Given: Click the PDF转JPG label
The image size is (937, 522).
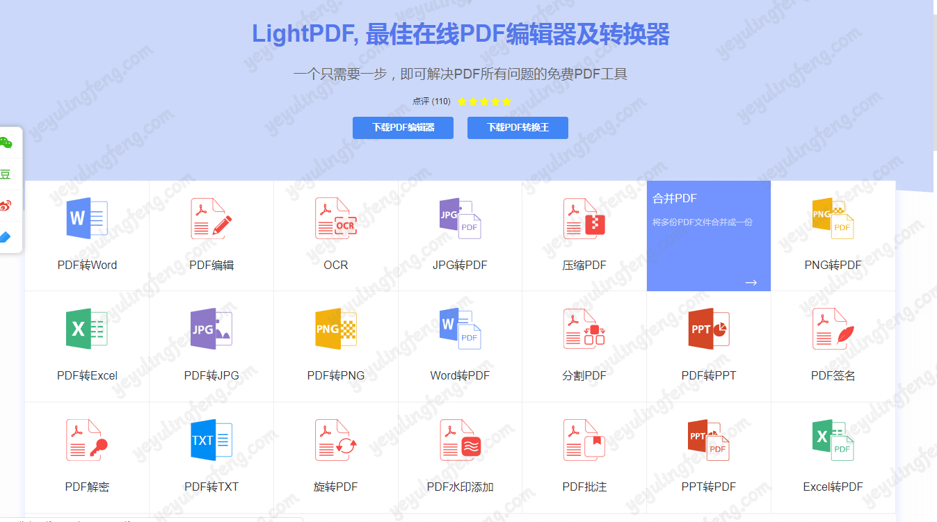Looking at the screenshot, I should pyautogui.click(x=211, y=375).
